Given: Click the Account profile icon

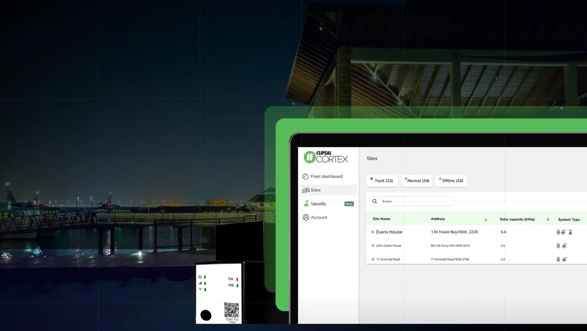Looking at the screenshot, I should coord(306,217).
